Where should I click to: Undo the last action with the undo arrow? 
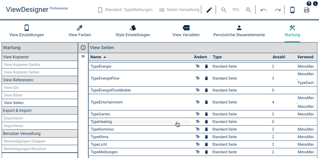pyautogui.click(x=263, y=10)
